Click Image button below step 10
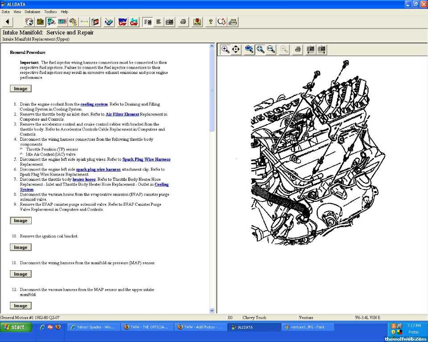 point(21,247)
